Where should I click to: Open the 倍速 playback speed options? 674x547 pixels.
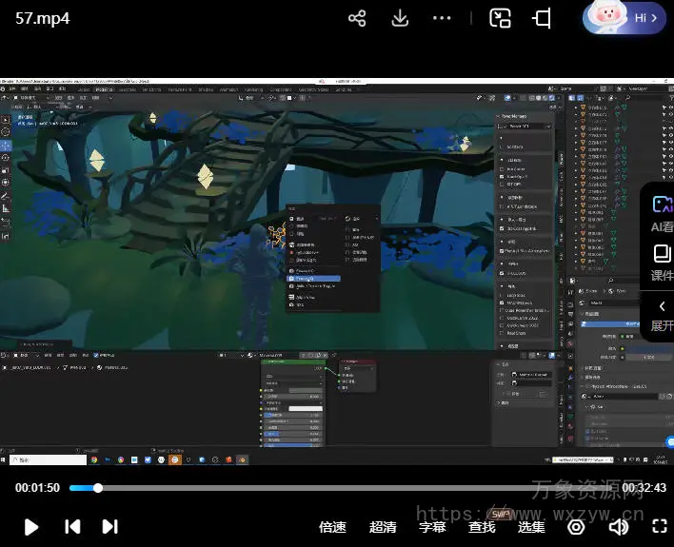click(x=332, y=526)
